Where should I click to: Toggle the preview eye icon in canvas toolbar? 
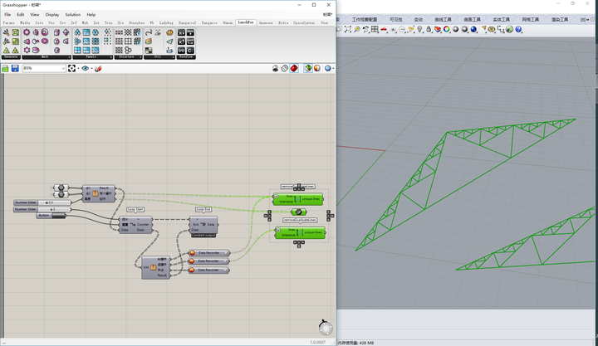[x=86, y=68]
